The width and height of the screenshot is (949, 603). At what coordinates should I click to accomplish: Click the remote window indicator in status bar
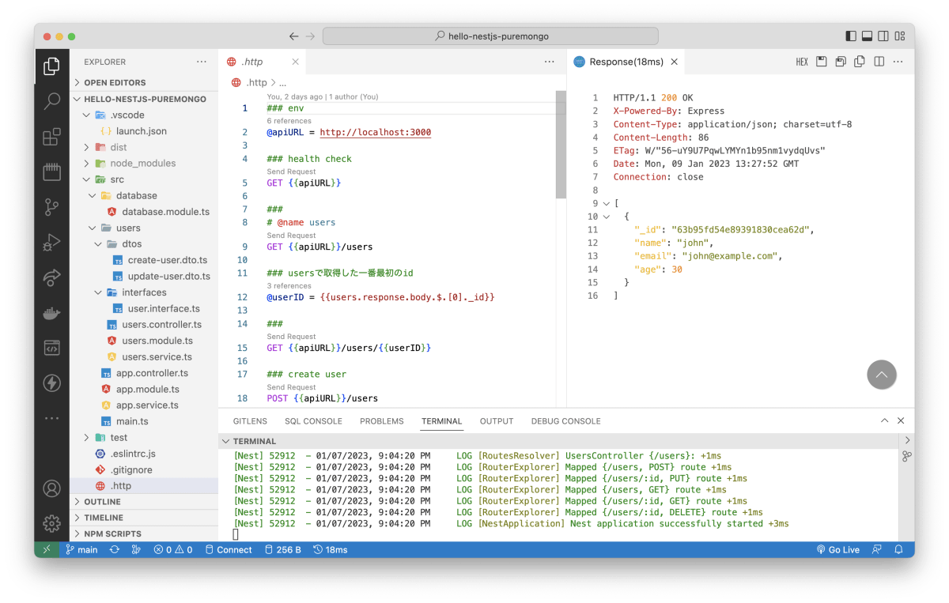(46, 549)
